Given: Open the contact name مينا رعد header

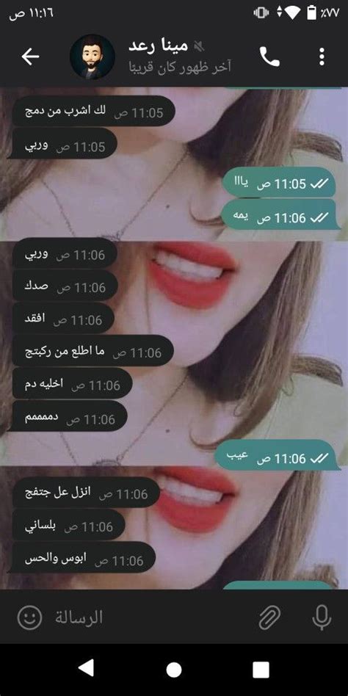Looking at the screenshot, I should (x=158, y=46).
